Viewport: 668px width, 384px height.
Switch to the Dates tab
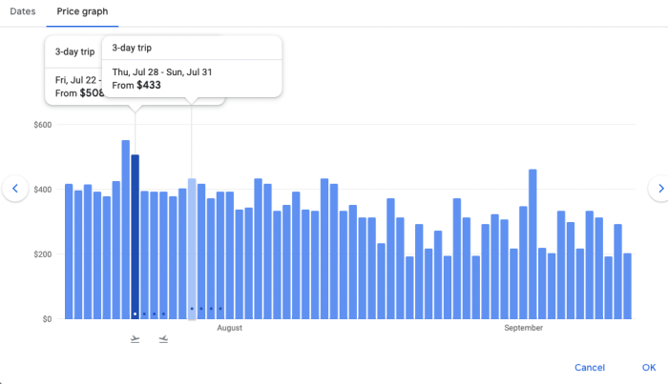pos(22,11)
